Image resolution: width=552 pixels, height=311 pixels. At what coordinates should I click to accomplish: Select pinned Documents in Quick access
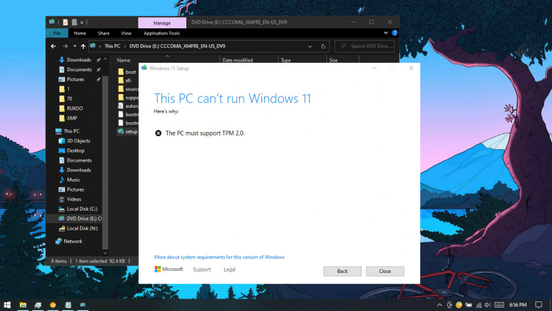pos(79,70)
